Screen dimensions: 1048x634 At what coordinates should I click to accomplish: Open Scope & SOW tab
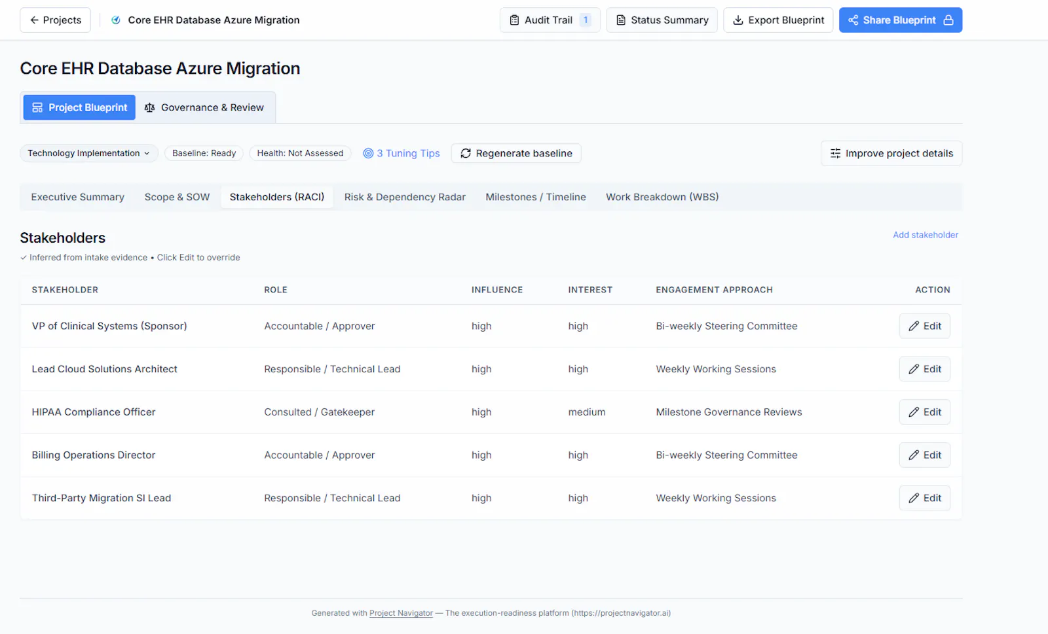point(177,197)
